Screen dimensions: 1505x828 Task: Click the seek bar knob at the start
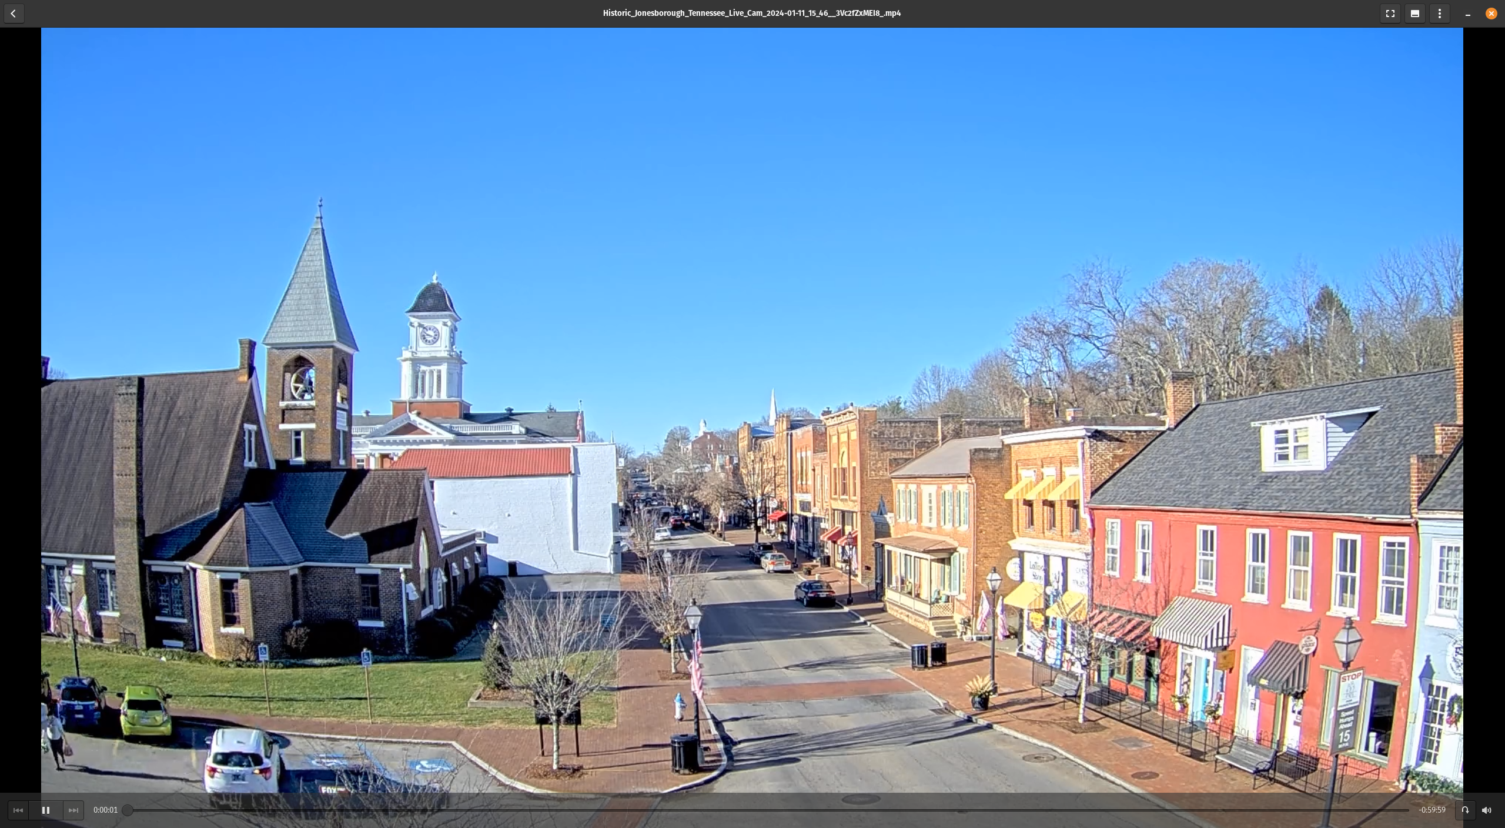(128, 810)
